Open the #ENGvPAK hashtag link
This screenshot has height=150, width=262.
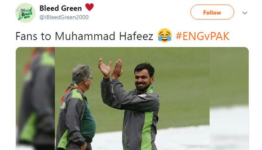point(202,36)
